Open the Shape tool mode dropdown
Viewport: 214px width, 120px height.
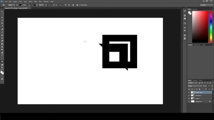pyautogui.click(x=11, y=5)
